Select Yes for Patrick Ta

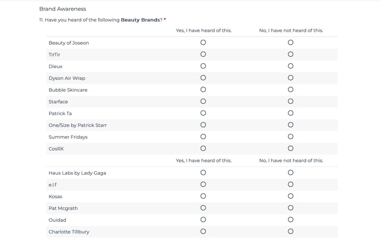pos(203,113)
